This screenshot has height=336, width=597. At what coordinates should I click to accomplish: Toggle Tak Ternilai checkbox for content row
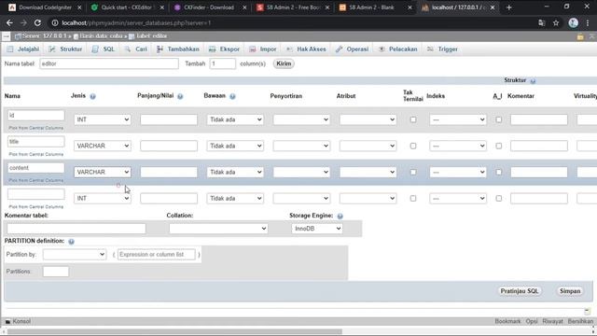pos(413,172)
